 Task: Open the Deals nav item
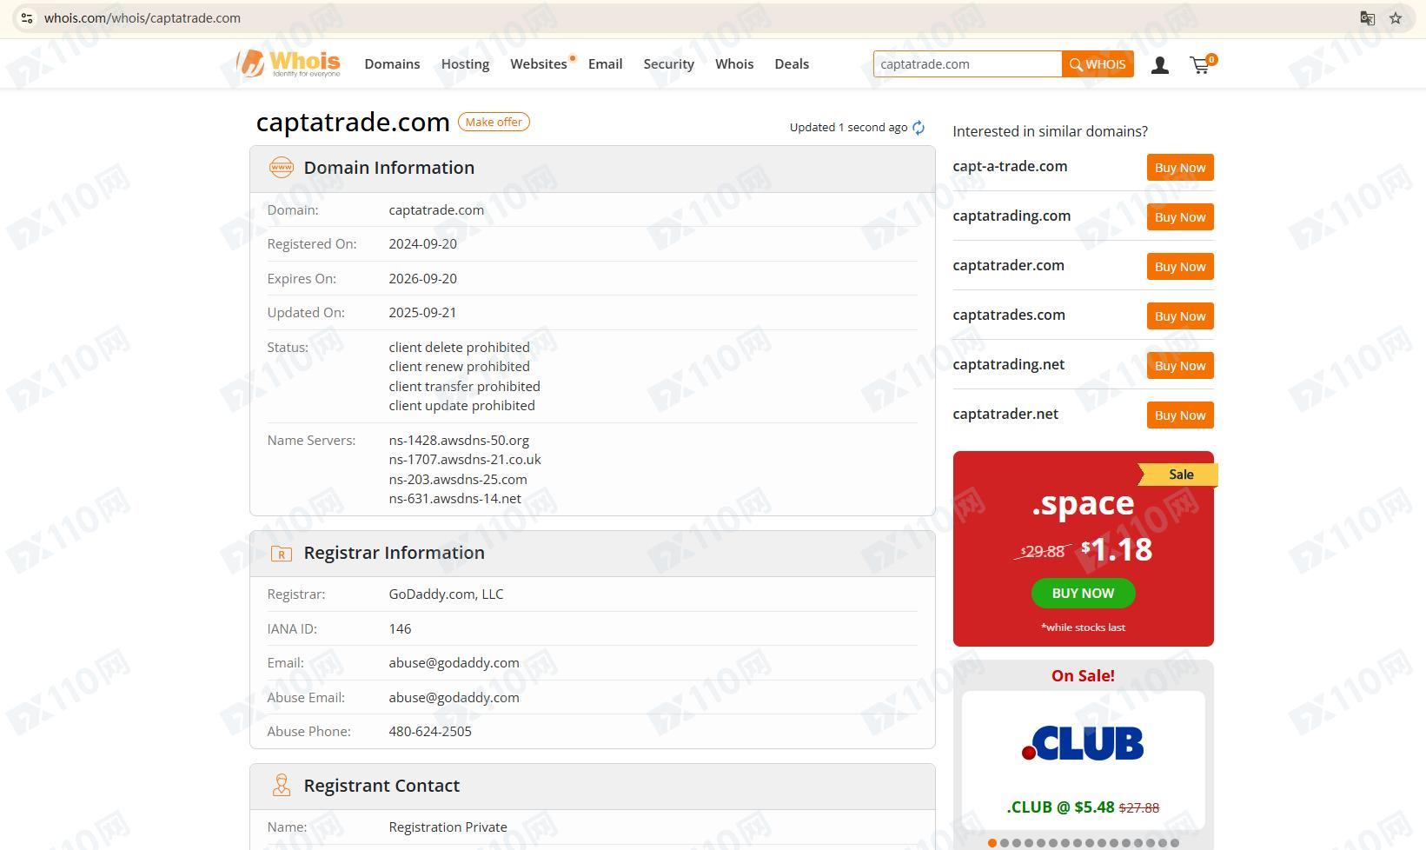click(792, 64)
